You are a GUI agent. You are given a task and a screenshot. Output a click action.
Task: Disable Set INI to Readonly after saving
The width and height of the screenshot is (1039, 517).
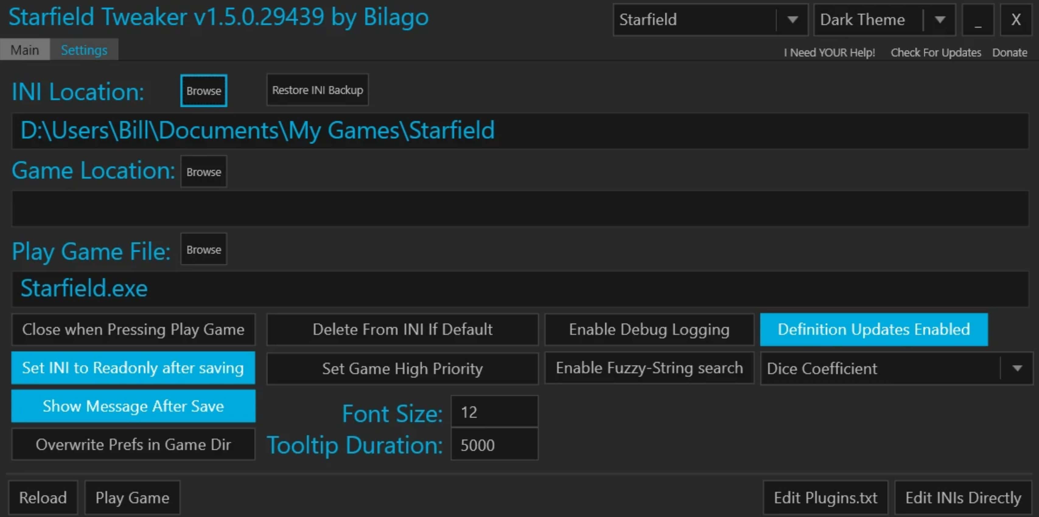tap(133, 368)
